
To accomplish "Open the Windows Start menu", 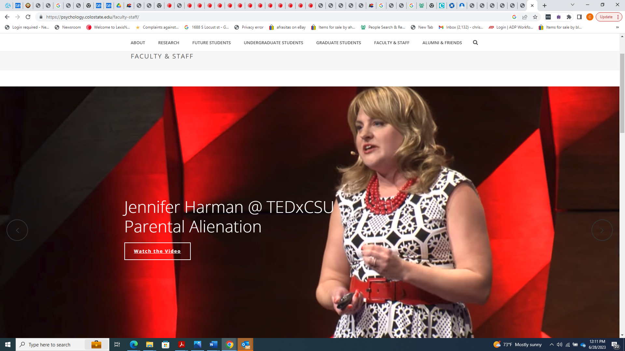I will (x=8, y=344).
